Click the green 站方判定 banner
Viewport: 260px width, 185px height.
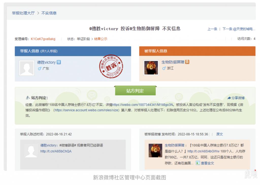point(135,91)
